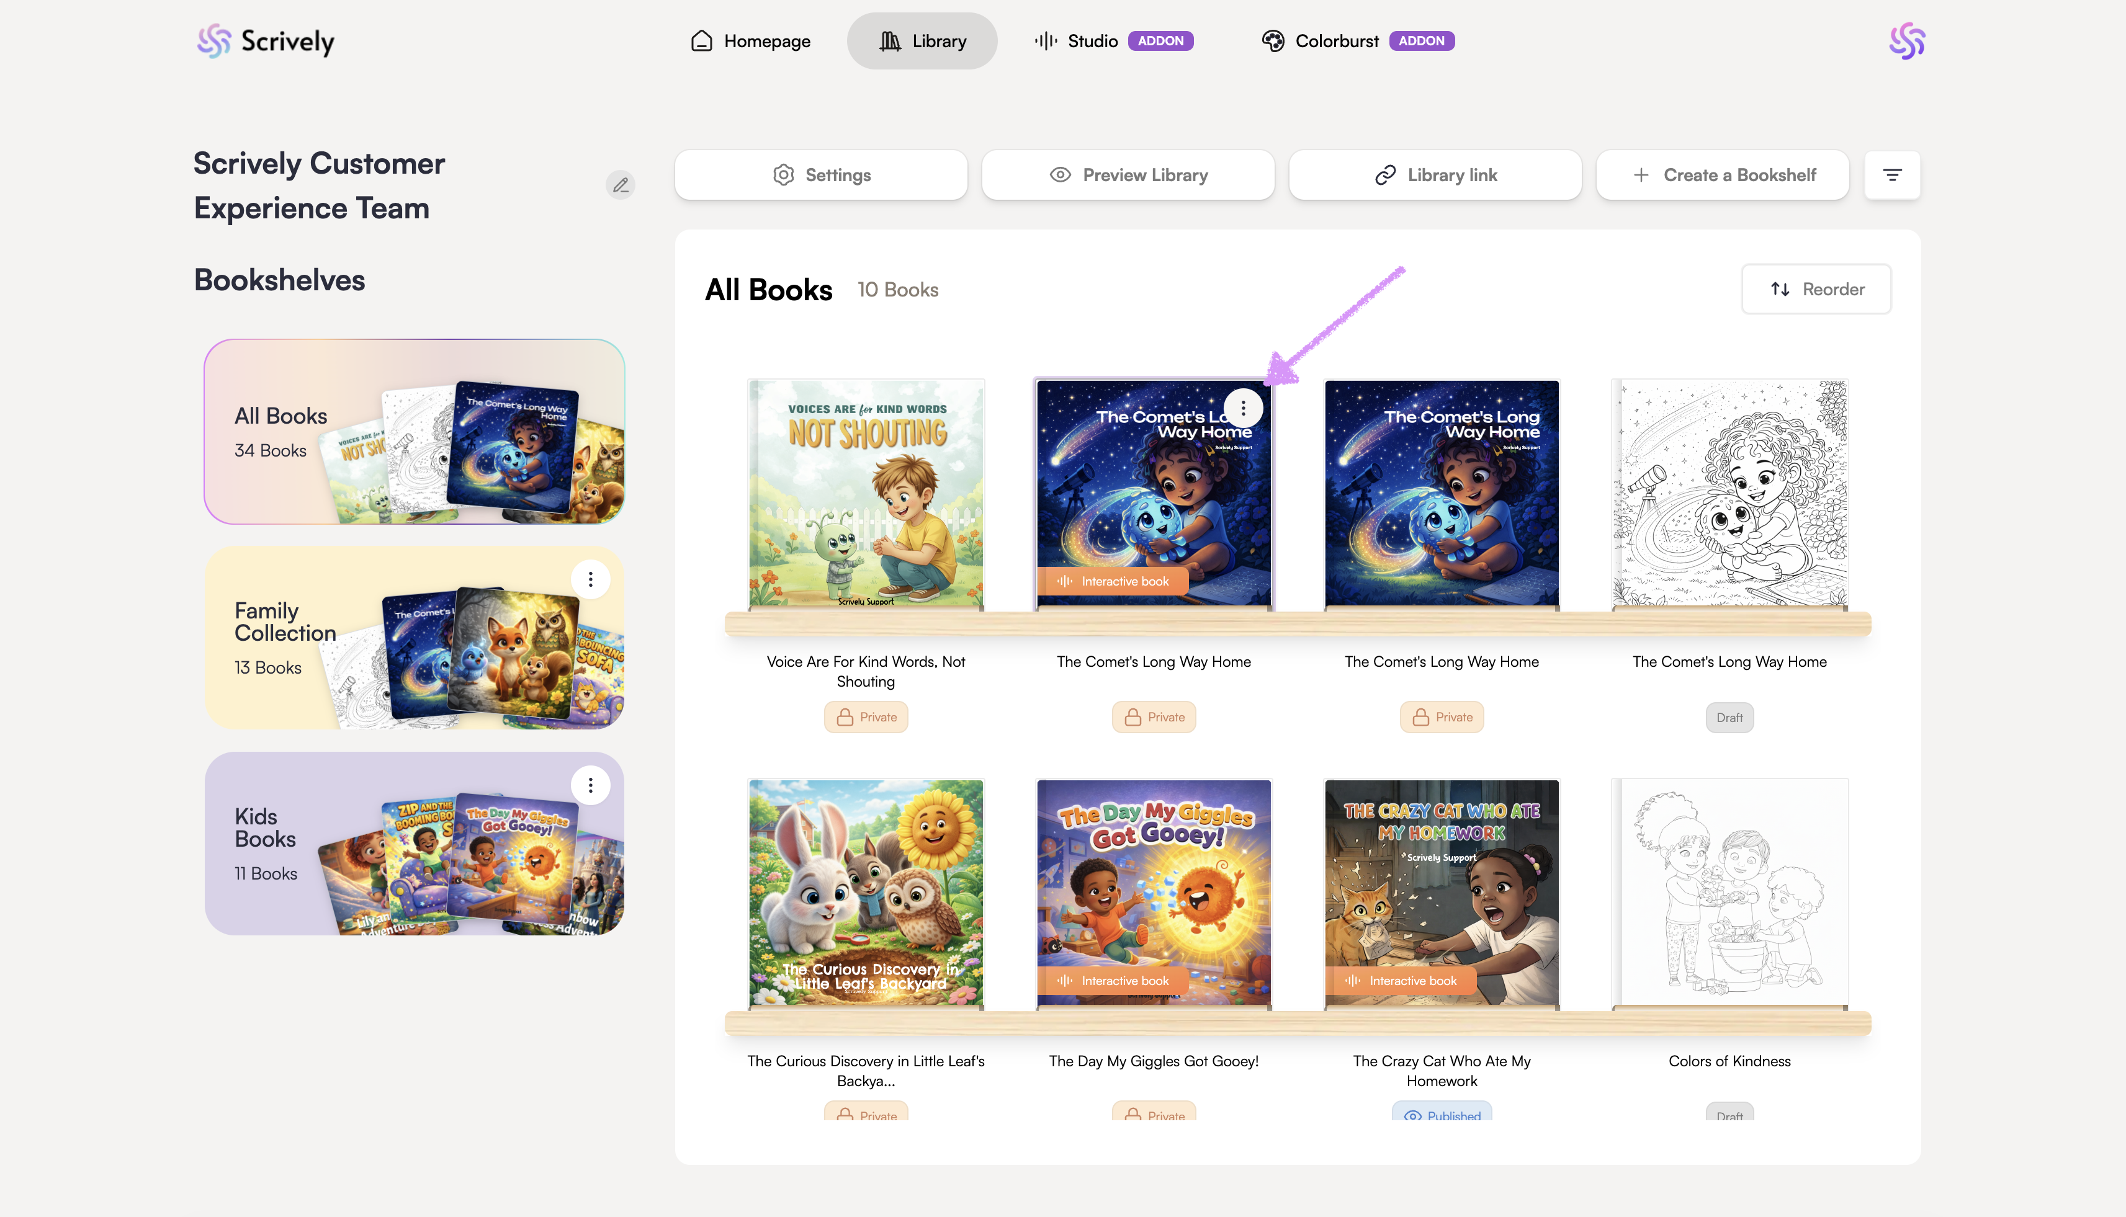Go to the Homepage tab

click(x=750, y=41)
